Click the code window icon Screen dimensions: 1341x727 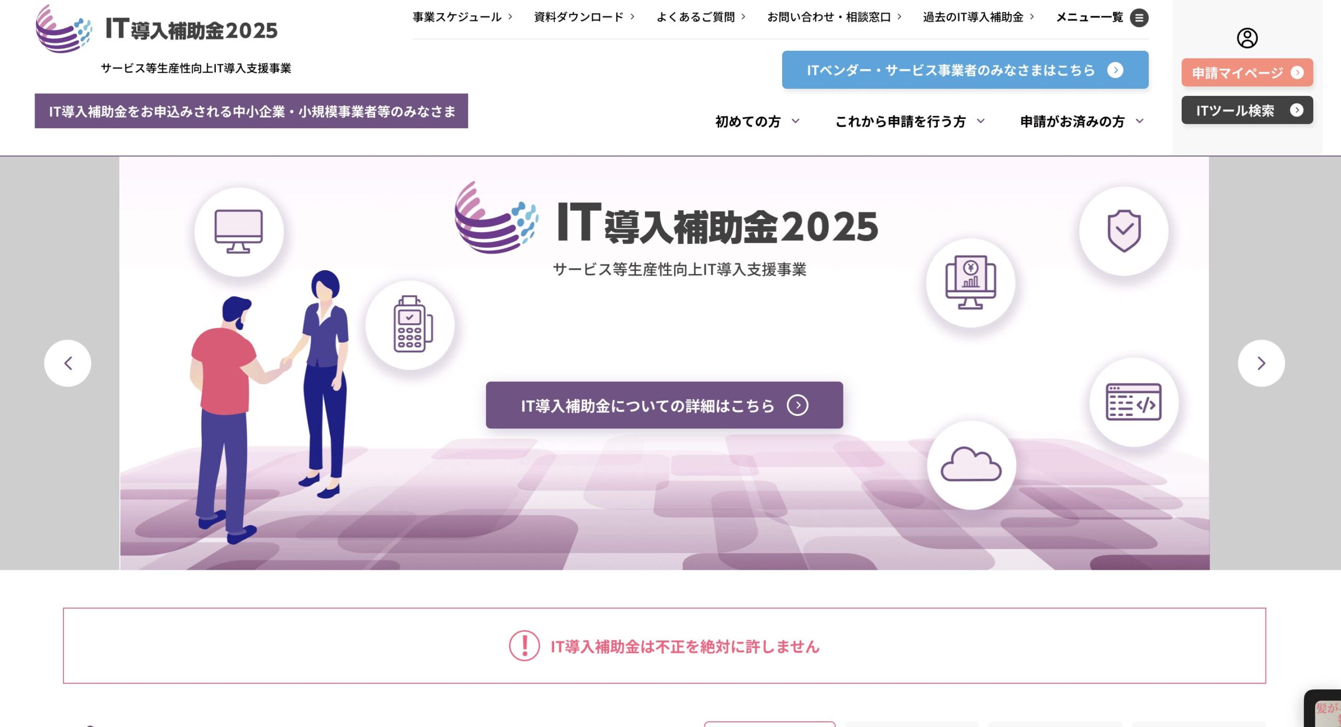point(1133,402)
